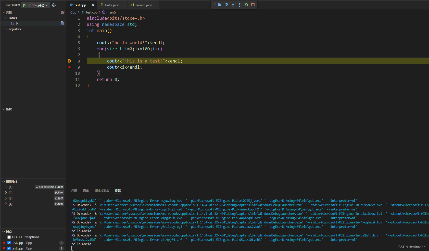
Task: Click code line 8 cout This is a test
Action: 145,61
